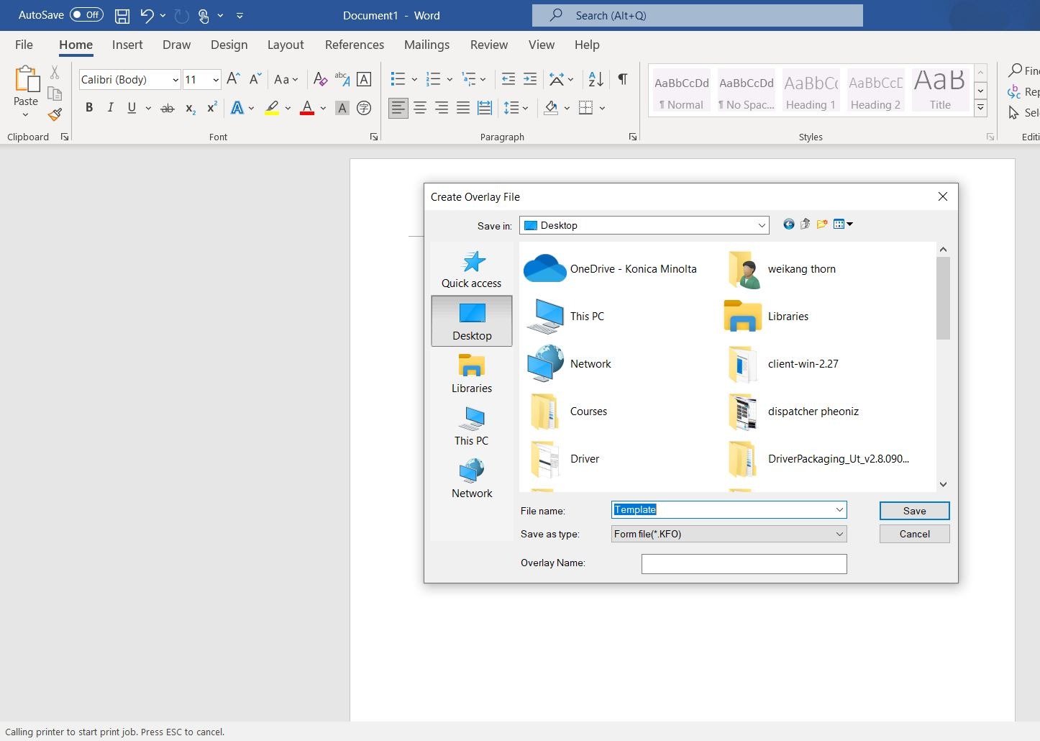Open the Save as type dropdown

point(839,534)
